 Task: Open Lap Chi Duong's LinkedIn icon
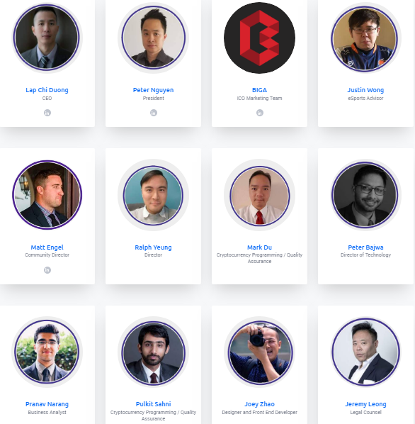click(47, 113)
